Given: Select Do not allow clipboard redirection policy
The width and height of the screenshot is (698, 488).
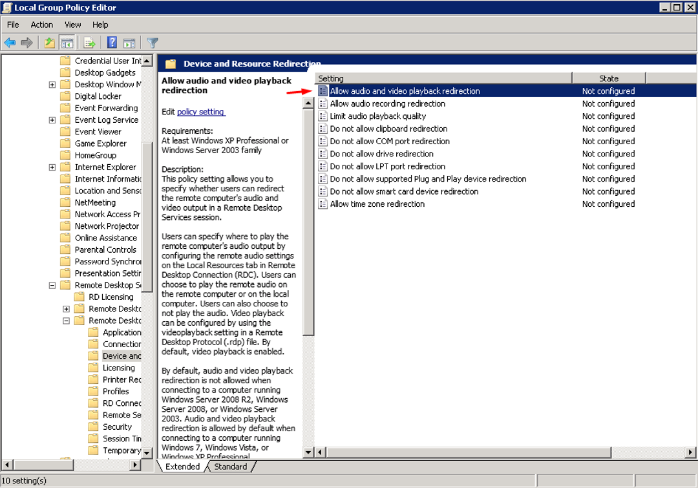Looking at the screenshot, I should (x=388, y=129).
